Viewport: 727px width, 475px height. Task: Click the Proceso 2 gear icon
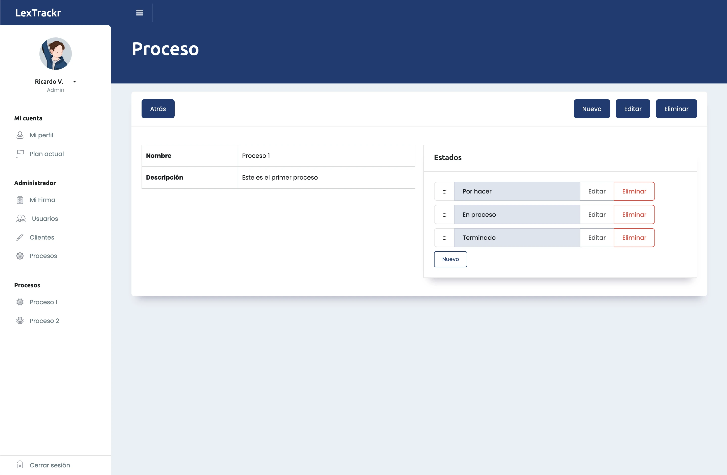click(20, 321)
